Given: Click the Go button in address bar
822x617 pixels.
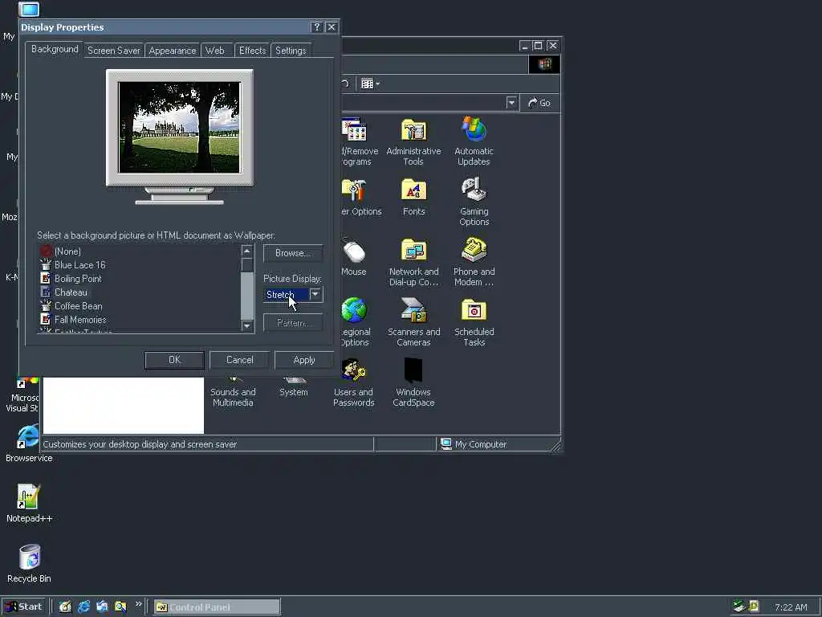Looking at the screenshot, I should click(539, 103).
